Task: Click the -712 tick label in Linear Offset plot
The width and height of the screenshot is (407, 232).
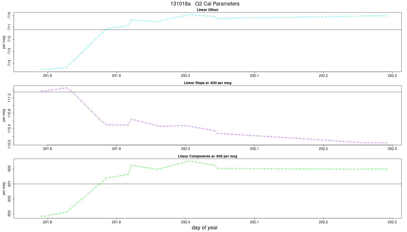Action: pyautogui.click(x=9, y=39)
